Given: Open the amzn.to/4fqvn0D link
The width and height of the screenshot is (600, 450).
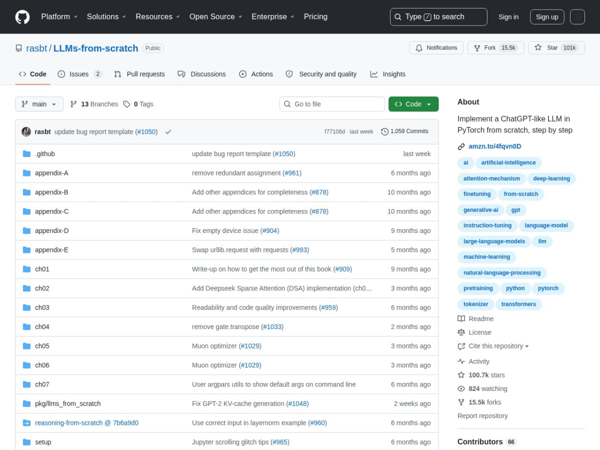Looking at the screenshot, I should coord(494,146).
